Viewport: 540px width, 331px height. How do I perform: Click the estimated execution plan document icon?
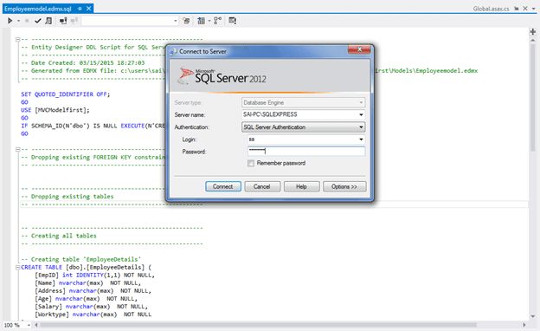pos(48,21)
